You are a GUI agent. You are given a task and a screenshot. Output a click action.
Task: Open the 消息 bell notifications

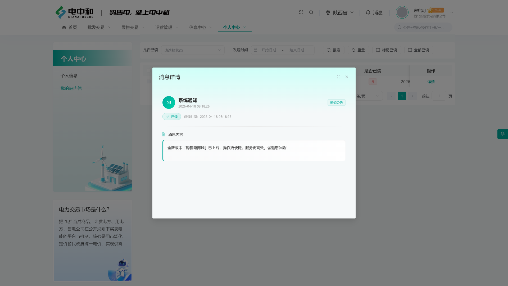[374, 12]
